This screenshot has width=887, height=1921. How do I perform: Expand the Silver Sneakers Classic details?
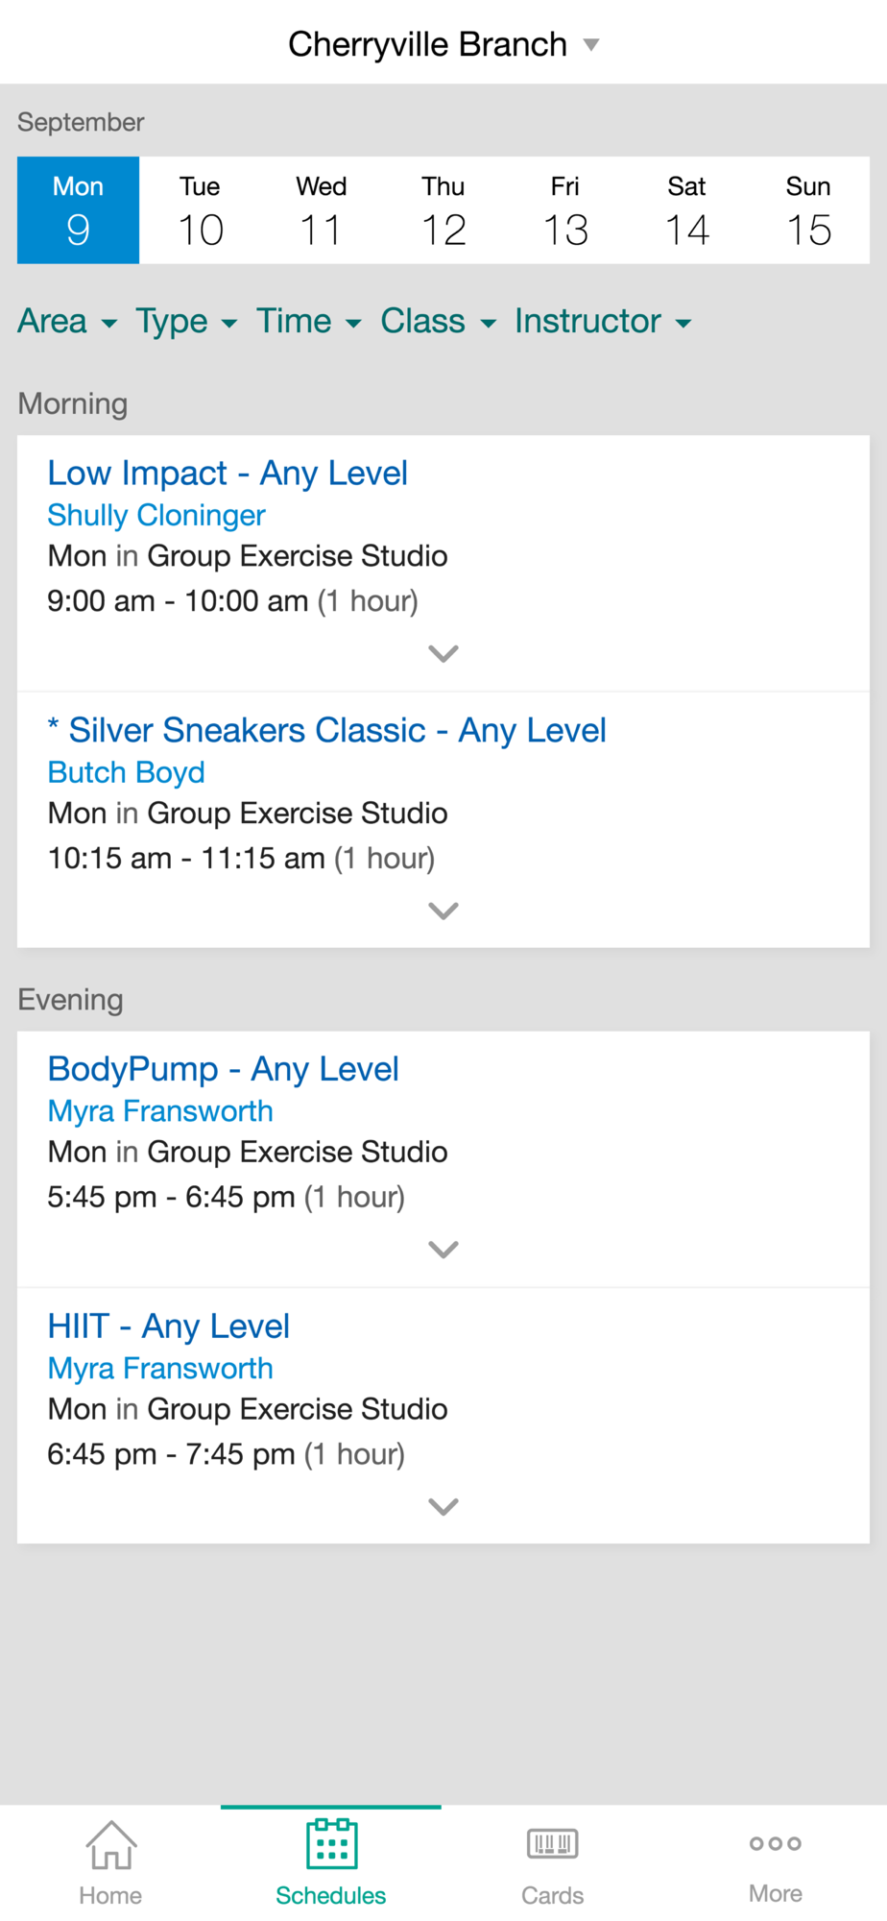pos(443,911)
